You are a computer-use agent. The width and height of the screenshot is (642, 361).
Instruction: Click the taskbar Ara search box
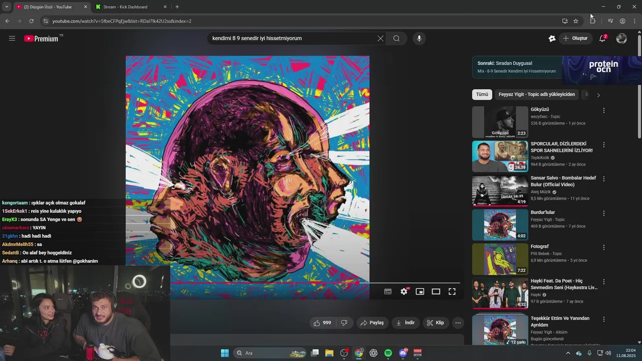point(270,353)
